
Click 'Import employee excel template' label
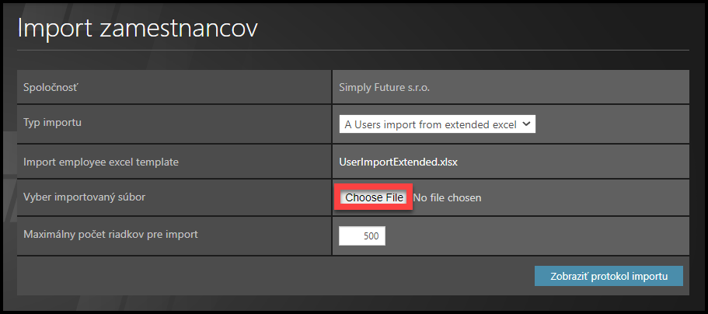coord(102,162)
